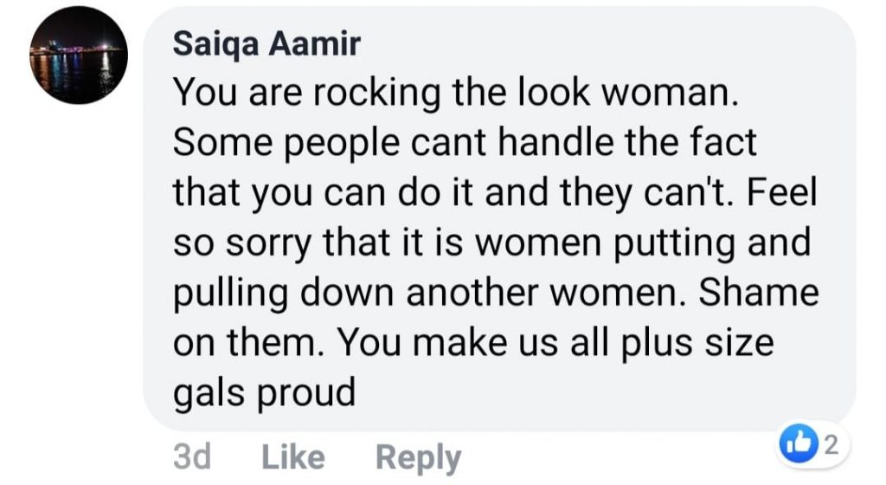This screenshot has height=485, width=886.
Task: Click the 3d timestamp under the comment
Action: point(192,456)
